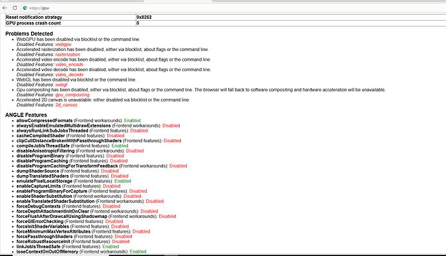Viewport: 446px width, 256px height.
Task: Click the red webgpu disabled feature
Action: coord(63,45)
